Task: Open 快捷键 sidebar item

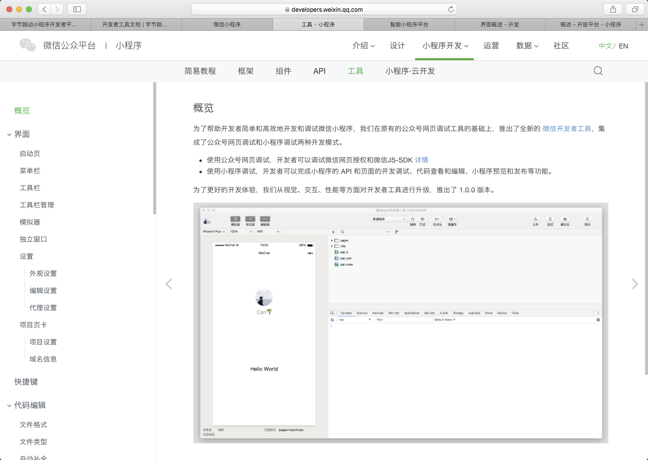Action: 26,382
